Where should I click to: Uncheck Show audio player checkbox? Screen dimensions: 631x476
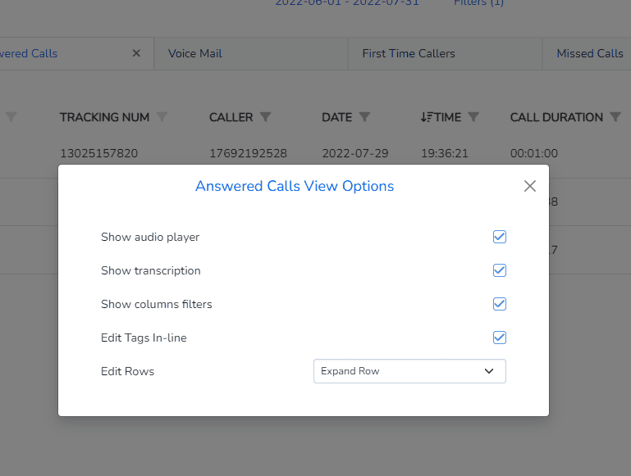500,237
